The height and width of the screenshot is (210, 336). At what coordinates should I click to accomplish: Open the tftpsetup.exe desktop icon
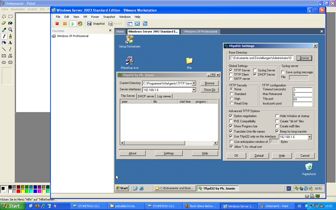point(130,63)
